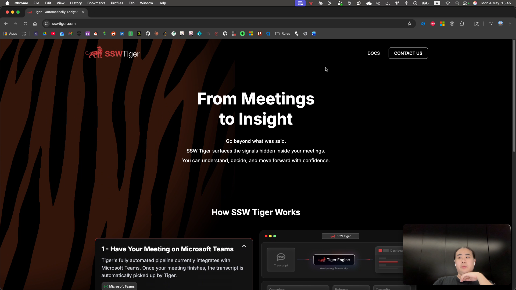Screen dimensions: 516x290
Task: Open the Chrome profile avatar
Action: tap(500, 24)
